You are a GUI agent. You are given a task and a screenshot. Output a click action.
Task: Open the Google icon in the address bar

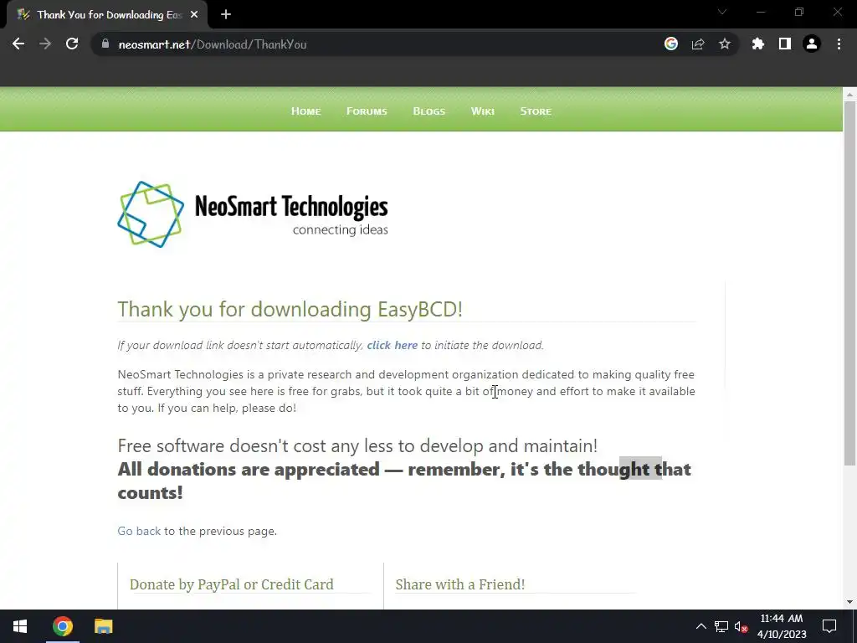coord(671,44)
